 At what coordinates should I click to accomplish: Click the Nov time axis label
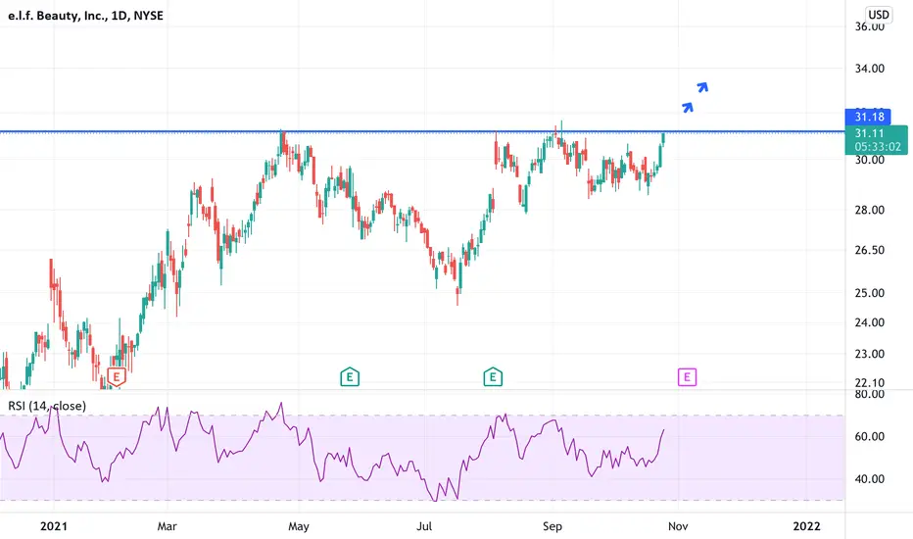[678, 526]
